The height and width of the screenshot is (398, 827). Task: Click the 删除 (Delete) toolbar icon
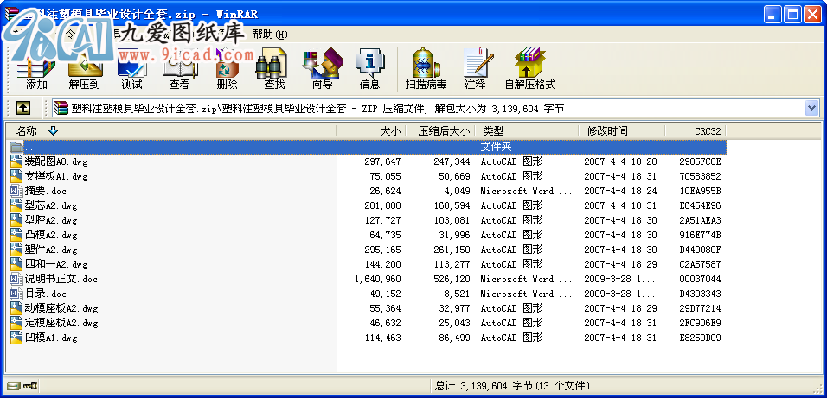[x=227, y=69]
